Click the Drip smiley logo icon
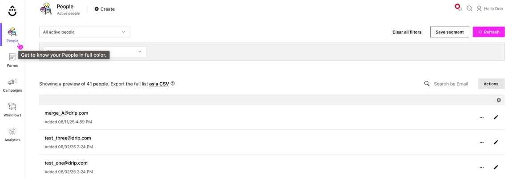The width and height of the screenshot is (512, 178). [x=12, y=11]
